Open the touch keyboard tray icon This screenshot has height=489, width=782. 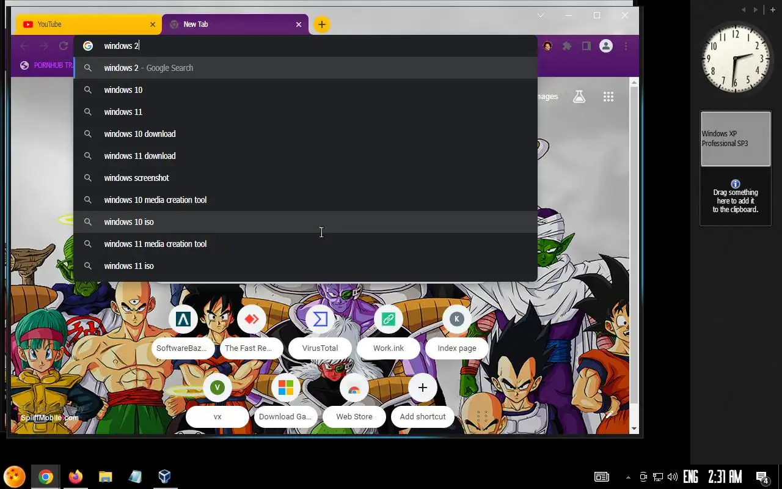(602, 477)
